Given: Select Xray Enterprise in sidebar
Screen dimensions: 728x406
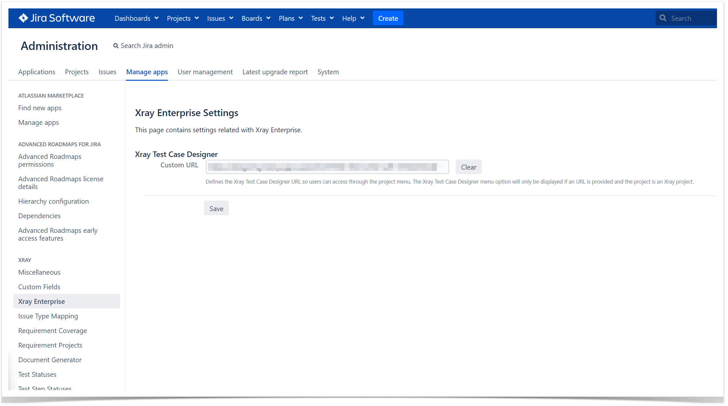Looking at the screenshot, I should pyautogui.click(x=67, y=301).
